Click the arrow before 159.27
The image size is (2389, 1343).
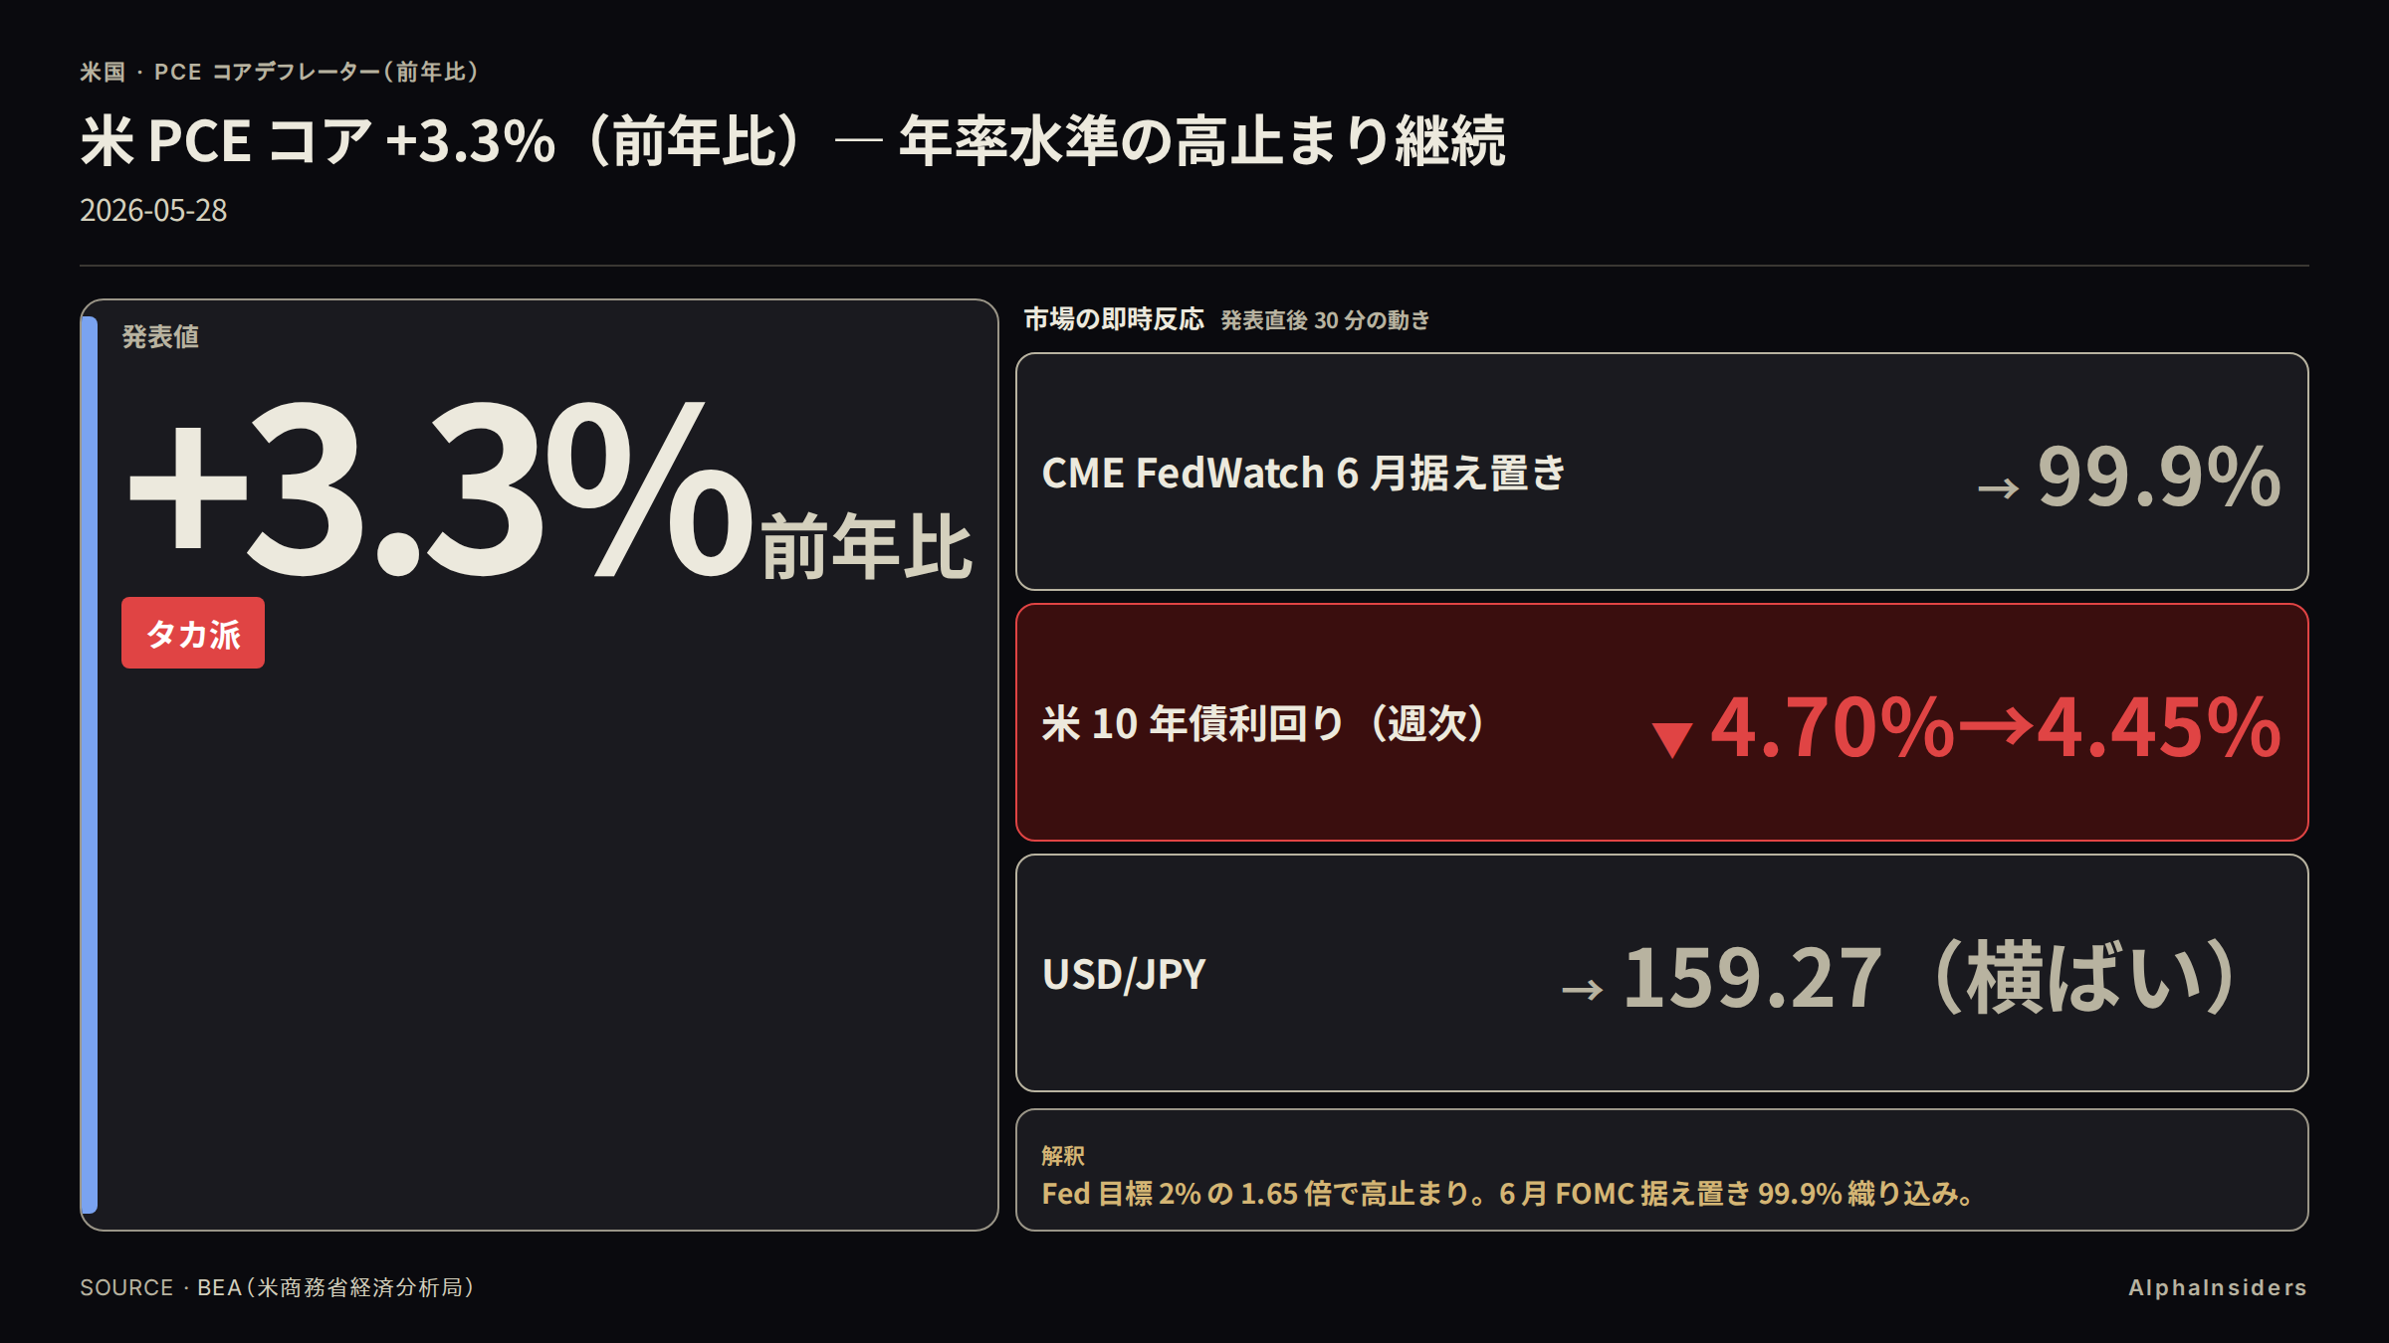click(1582, 990)
